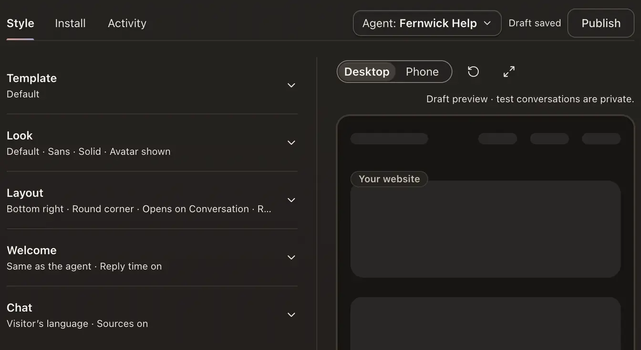Expand the Look section chevron
641x350 pixels.
coord(291,143)
